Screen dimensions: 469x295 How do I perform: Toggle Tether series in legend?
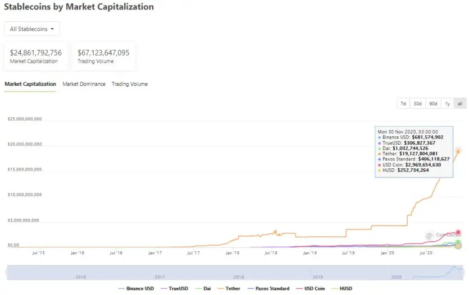(x=229, y=288)
